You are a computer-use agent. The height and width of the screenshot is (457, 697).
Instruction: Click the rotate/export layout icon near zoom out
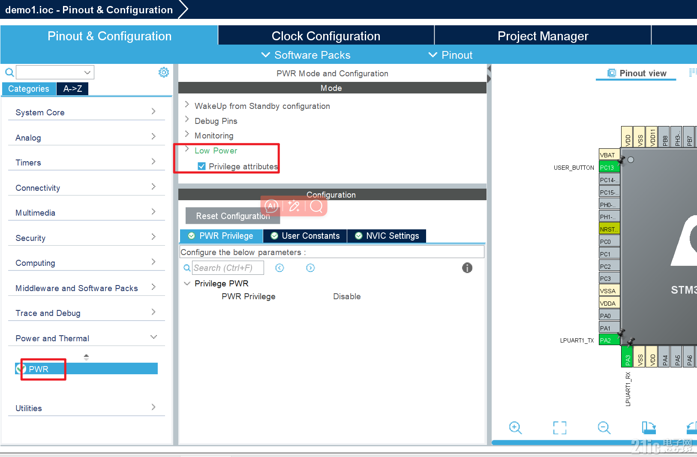click(649, 427)
